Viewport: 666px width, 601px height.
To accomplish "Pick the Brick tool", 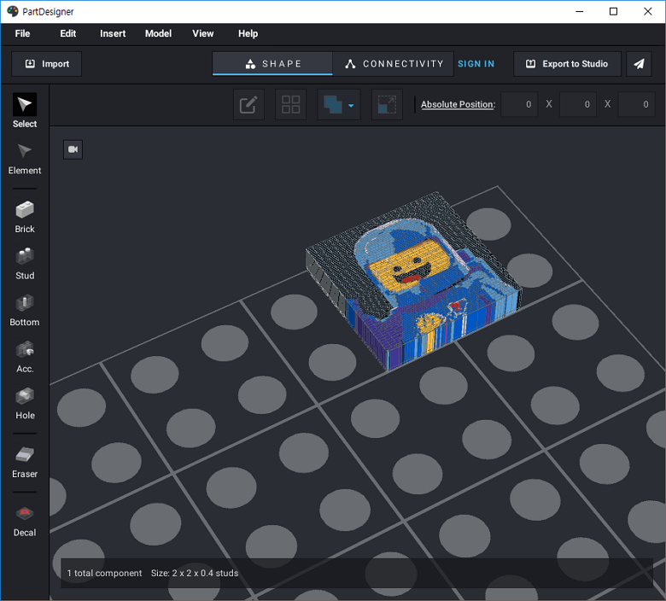I will click(x=25, y=217).
